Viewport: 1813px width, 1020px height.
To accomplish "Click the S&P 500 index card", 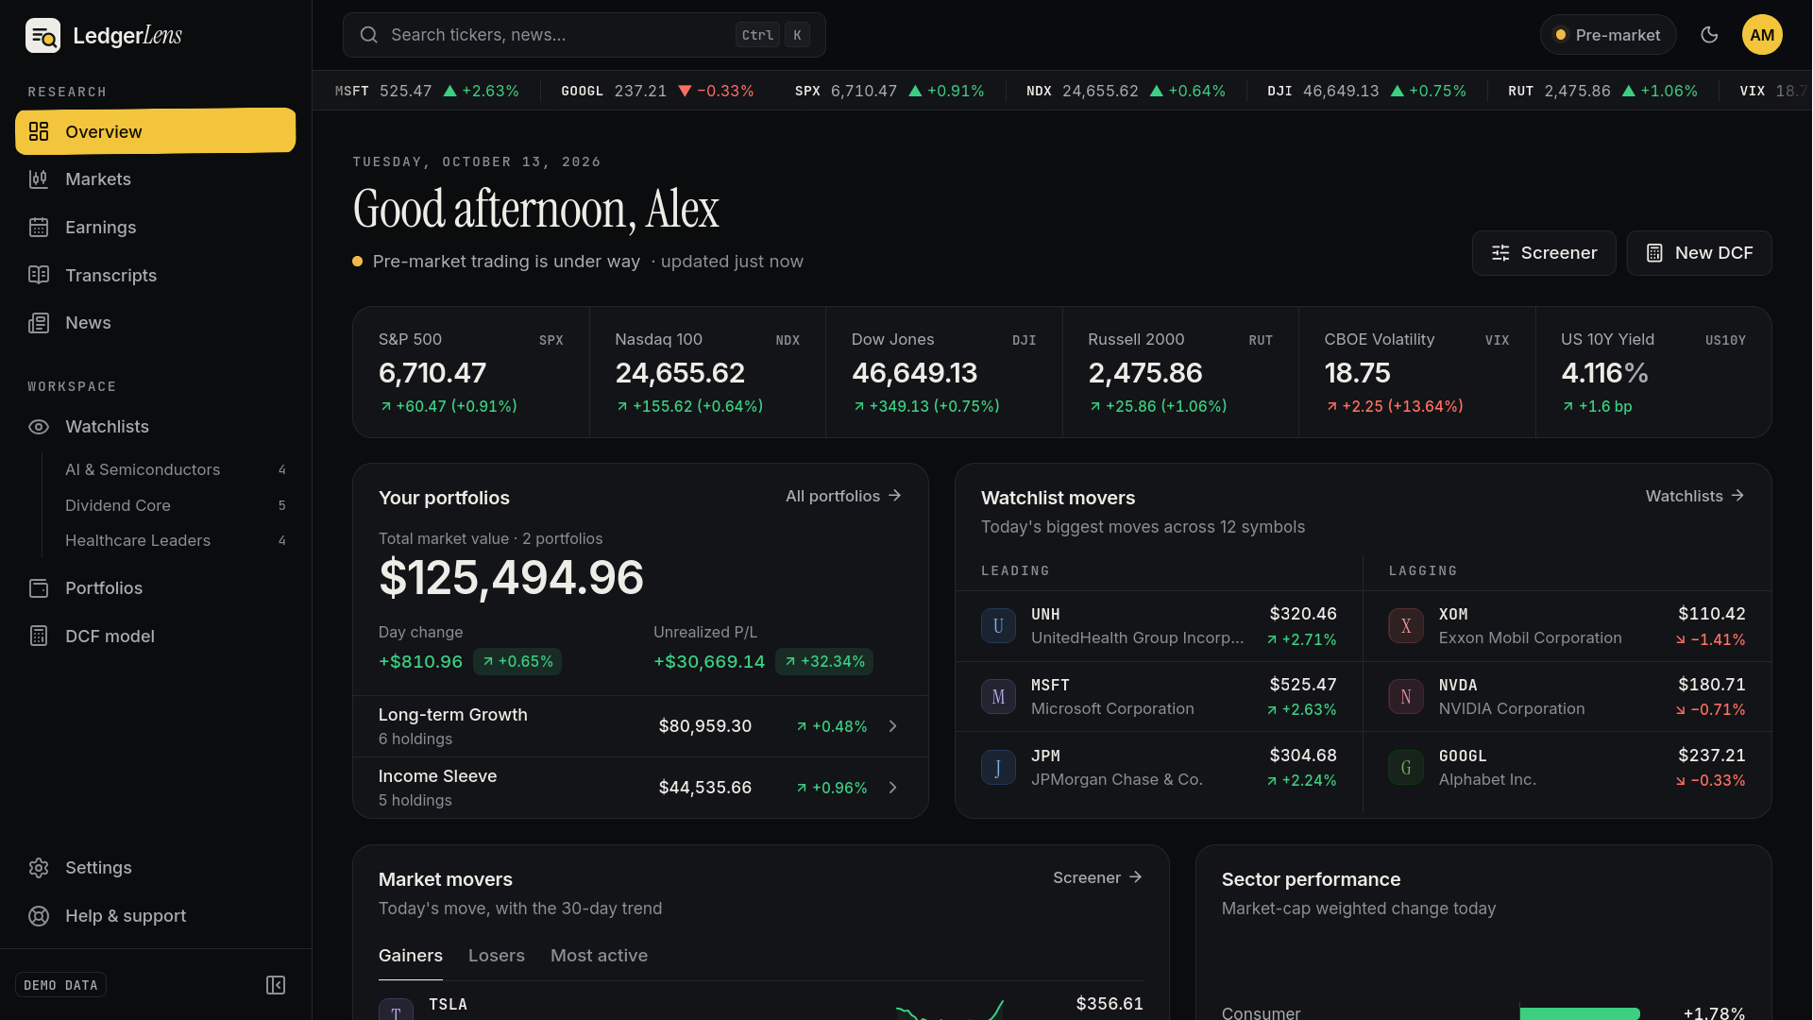I will coord(471,372).
